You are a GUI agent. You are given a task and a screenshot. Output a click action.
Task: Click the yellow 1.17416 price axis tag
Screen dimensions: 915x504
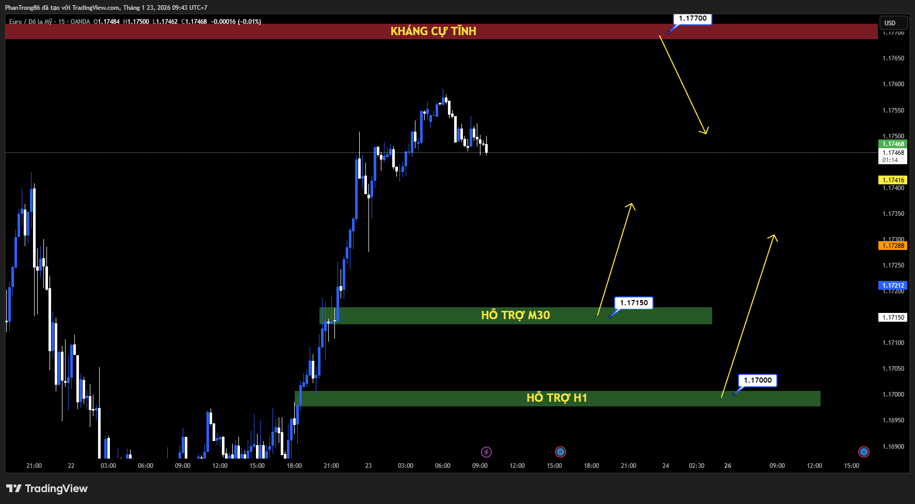click(x=893, y=180)
